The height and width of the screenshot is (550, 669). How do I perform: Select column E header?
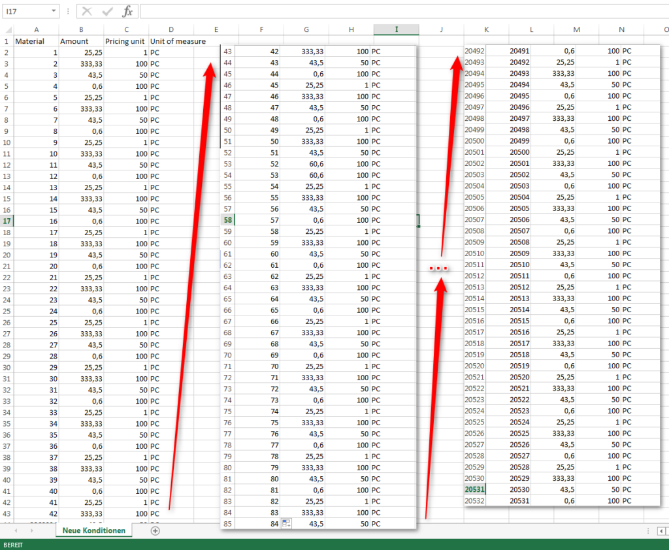pos(216,29)
